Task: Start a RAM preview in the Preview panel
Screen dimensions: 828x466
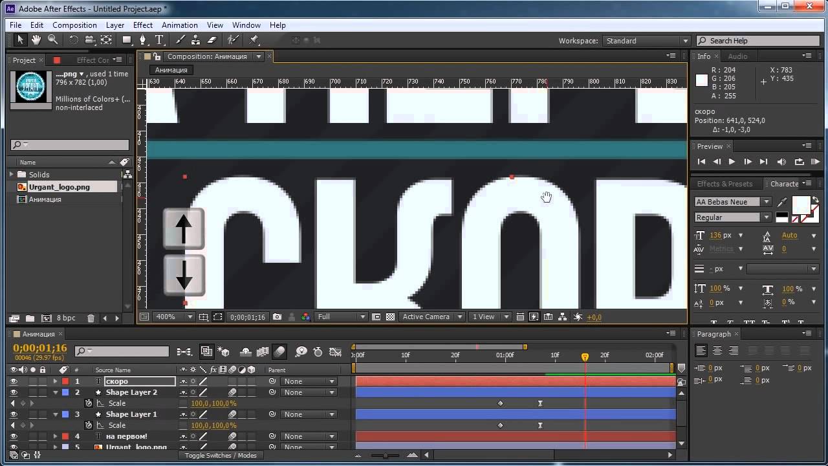Action: tap(815, 162)
